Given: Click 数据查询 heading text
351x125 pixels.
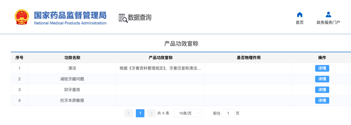Looking at the screenshot, I should pyautogui.click(x=139, y=18).
